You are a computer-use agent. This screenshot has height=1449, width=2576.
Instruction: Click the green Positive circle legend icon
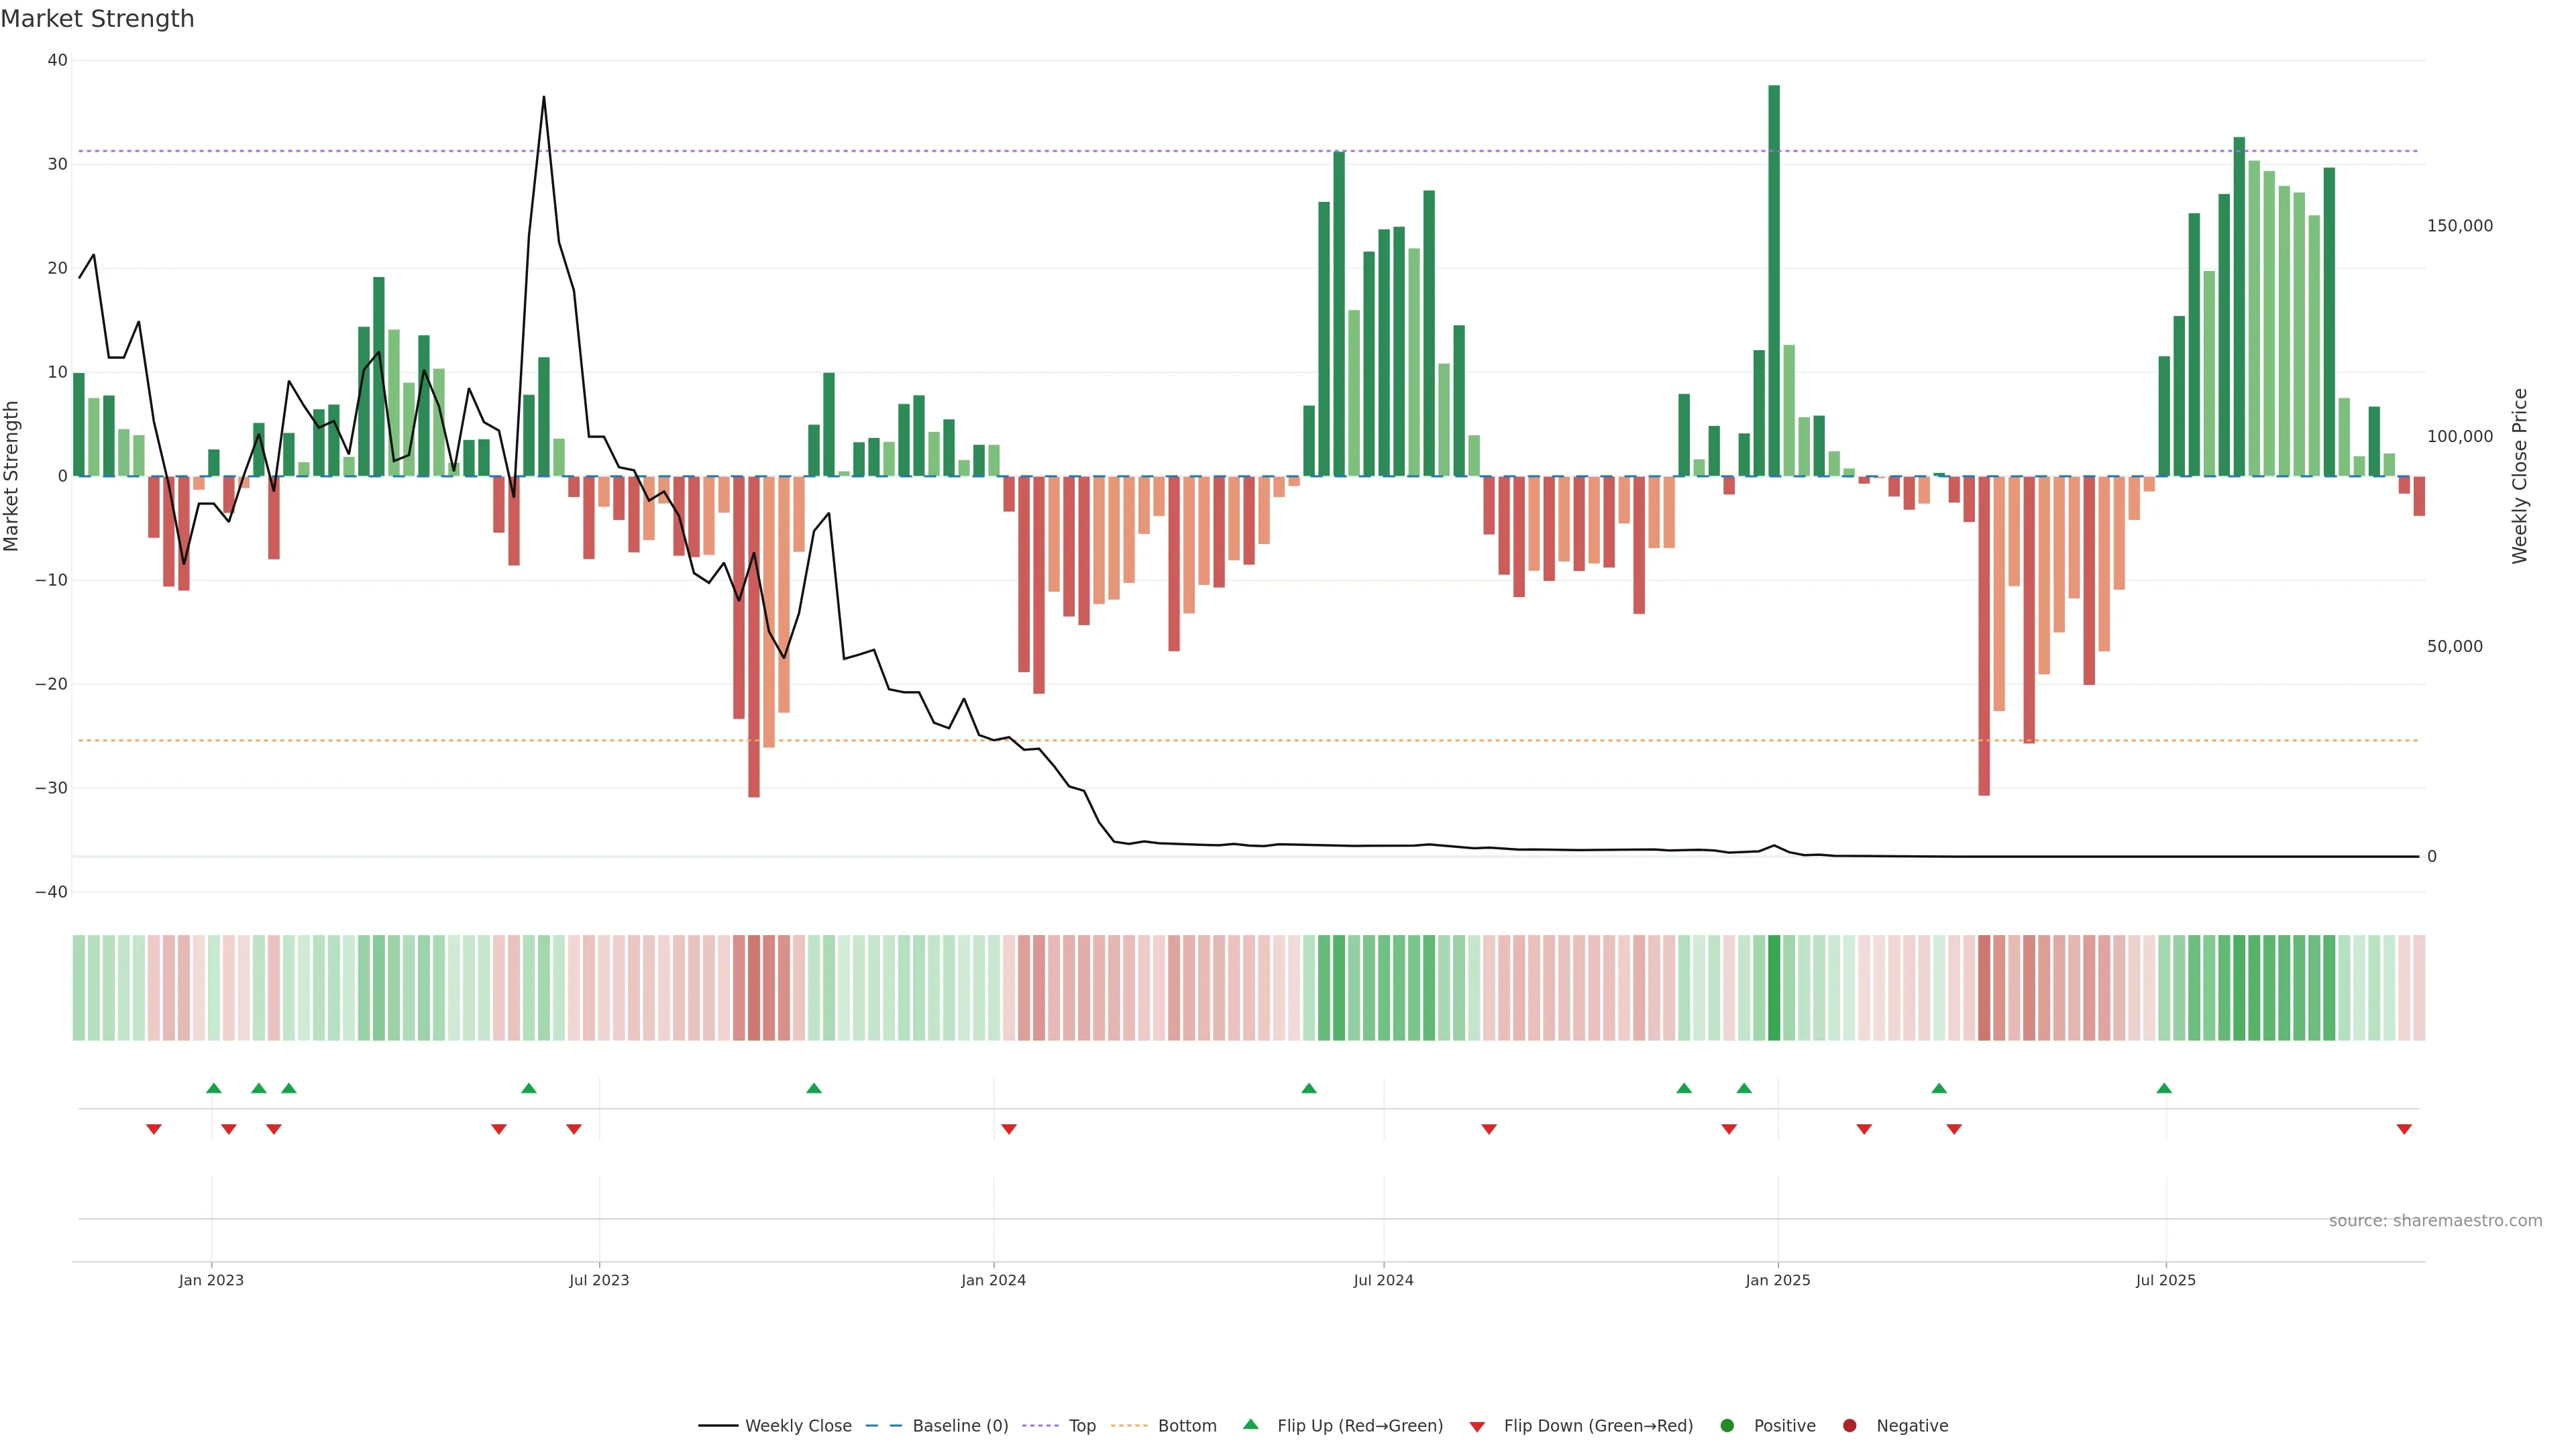1727,1426
